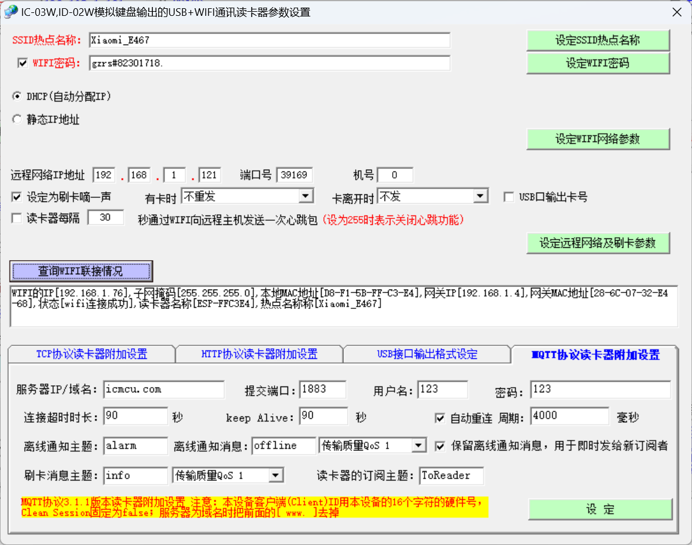Toggle the 自动重连 checkbox
This screenshot has width=692, height=545.
(x=439, y=418)
